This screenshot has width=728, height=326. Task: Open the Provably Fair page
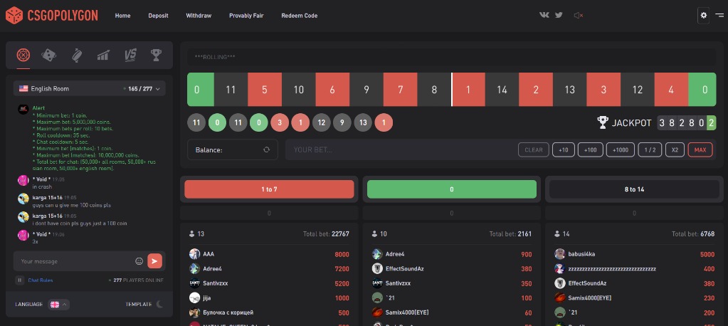coord(246,16)
